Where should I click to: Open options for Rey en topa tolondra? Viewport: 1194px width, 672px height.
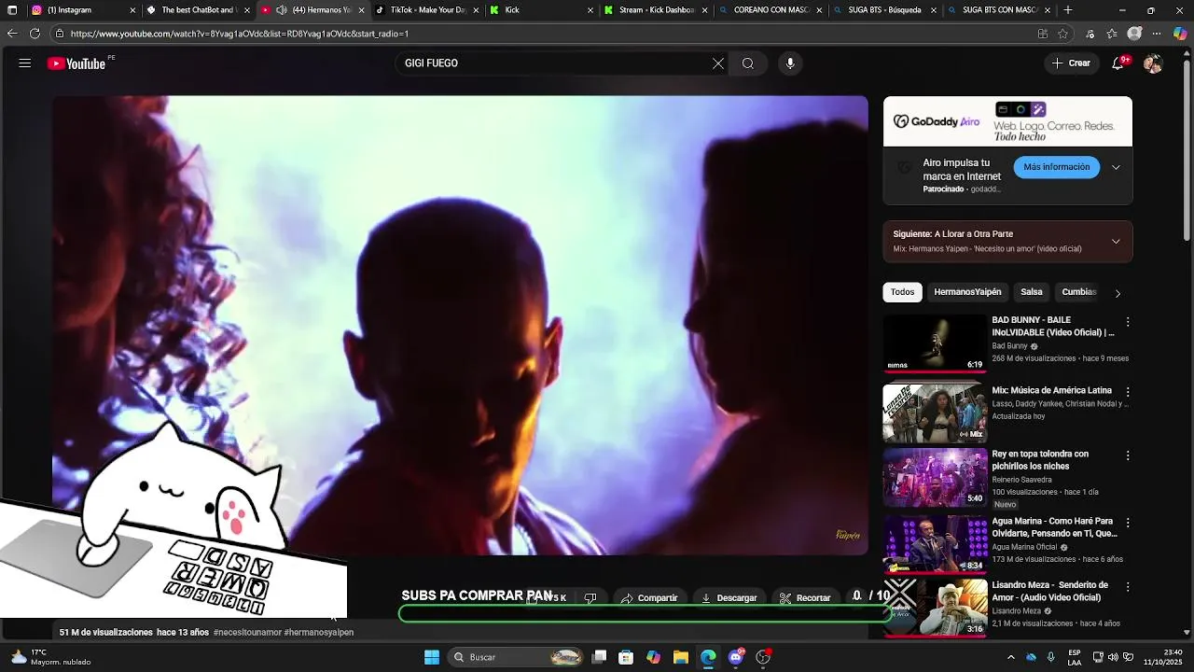click(x=1128, y=456)
